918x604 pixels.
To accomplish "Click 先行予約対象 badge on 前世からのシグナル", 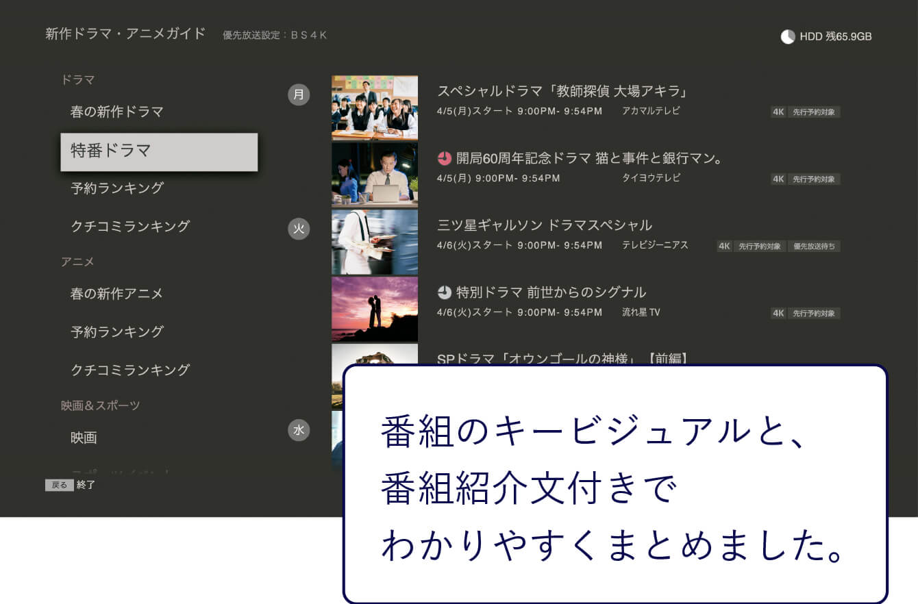I will click(x=814, y=314).
